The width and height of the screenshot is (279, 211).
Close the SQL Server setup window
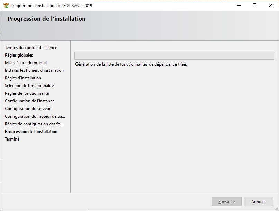coord(271,5)
